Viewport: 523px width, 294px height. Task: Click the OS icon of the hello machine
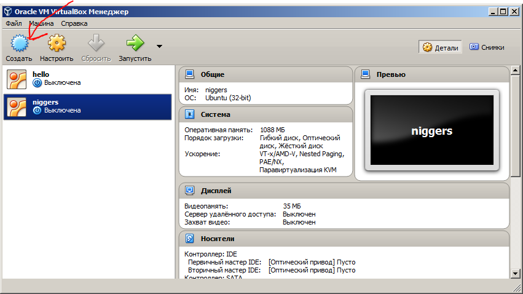[x=17, y=79]
